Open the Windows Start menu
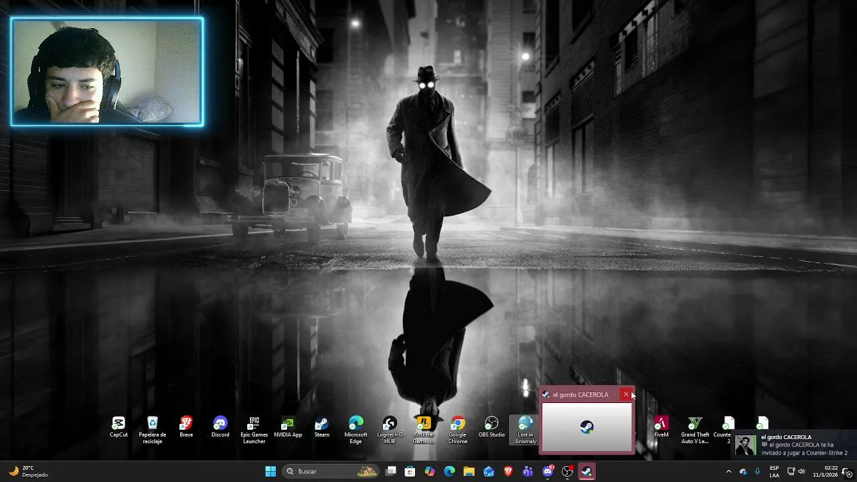 [x=270, y=471]
